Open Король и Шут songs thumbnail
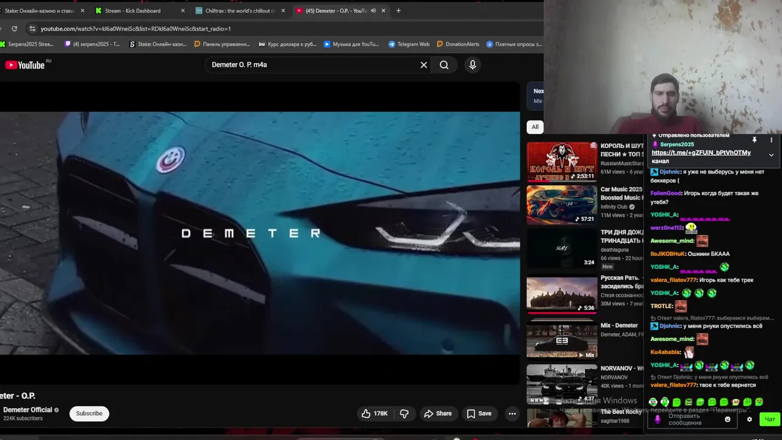 (x=562, y=161)
